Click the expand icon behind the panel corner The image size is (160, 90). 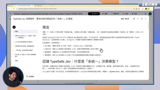(150, 19)
